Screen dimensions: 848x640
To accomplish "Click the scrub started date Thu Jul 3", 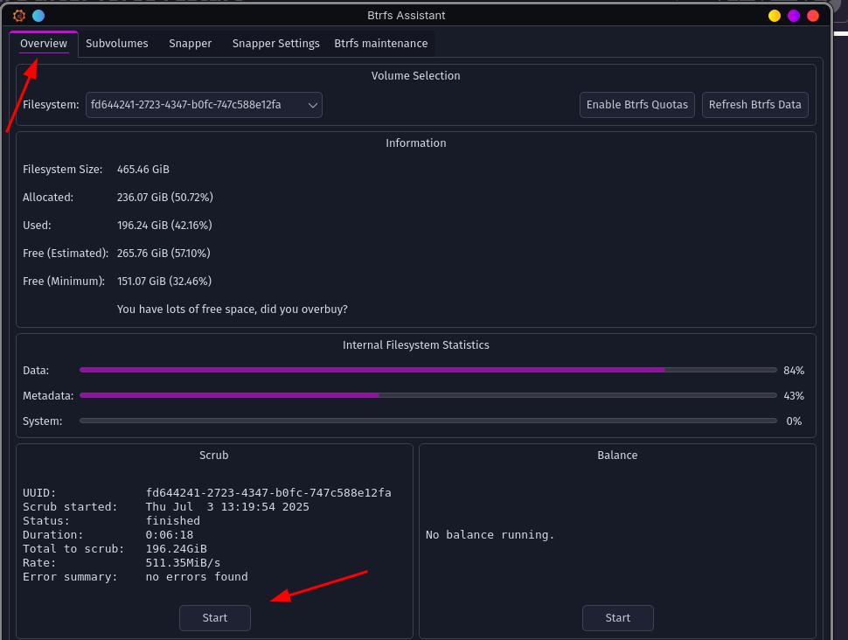I will point(227,507).
